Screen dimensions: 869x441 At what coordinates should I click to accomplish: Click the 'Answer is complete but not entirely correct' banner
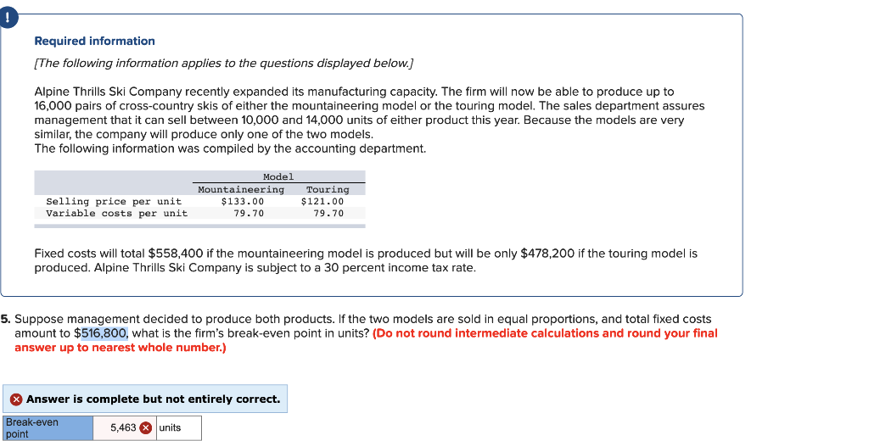(145, 399)
